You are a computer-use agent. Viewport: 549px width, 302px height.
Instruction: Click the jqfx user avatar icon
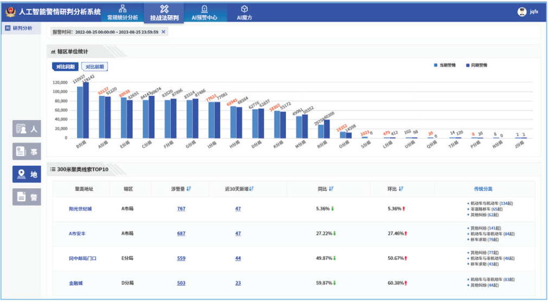pyautogui.click(x=522, y=11)
